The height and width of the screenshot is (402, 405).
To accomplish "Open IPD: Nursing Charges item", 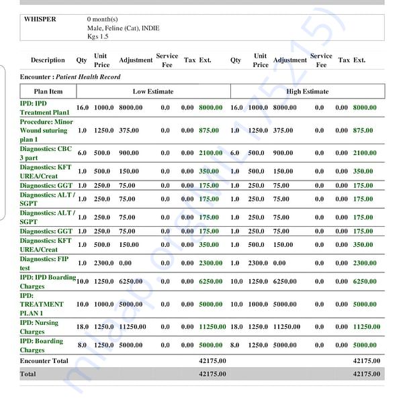I will click(x=39, y=328).
